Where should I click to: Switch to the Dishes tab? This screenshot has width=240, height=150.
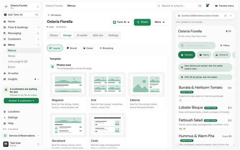54,35
